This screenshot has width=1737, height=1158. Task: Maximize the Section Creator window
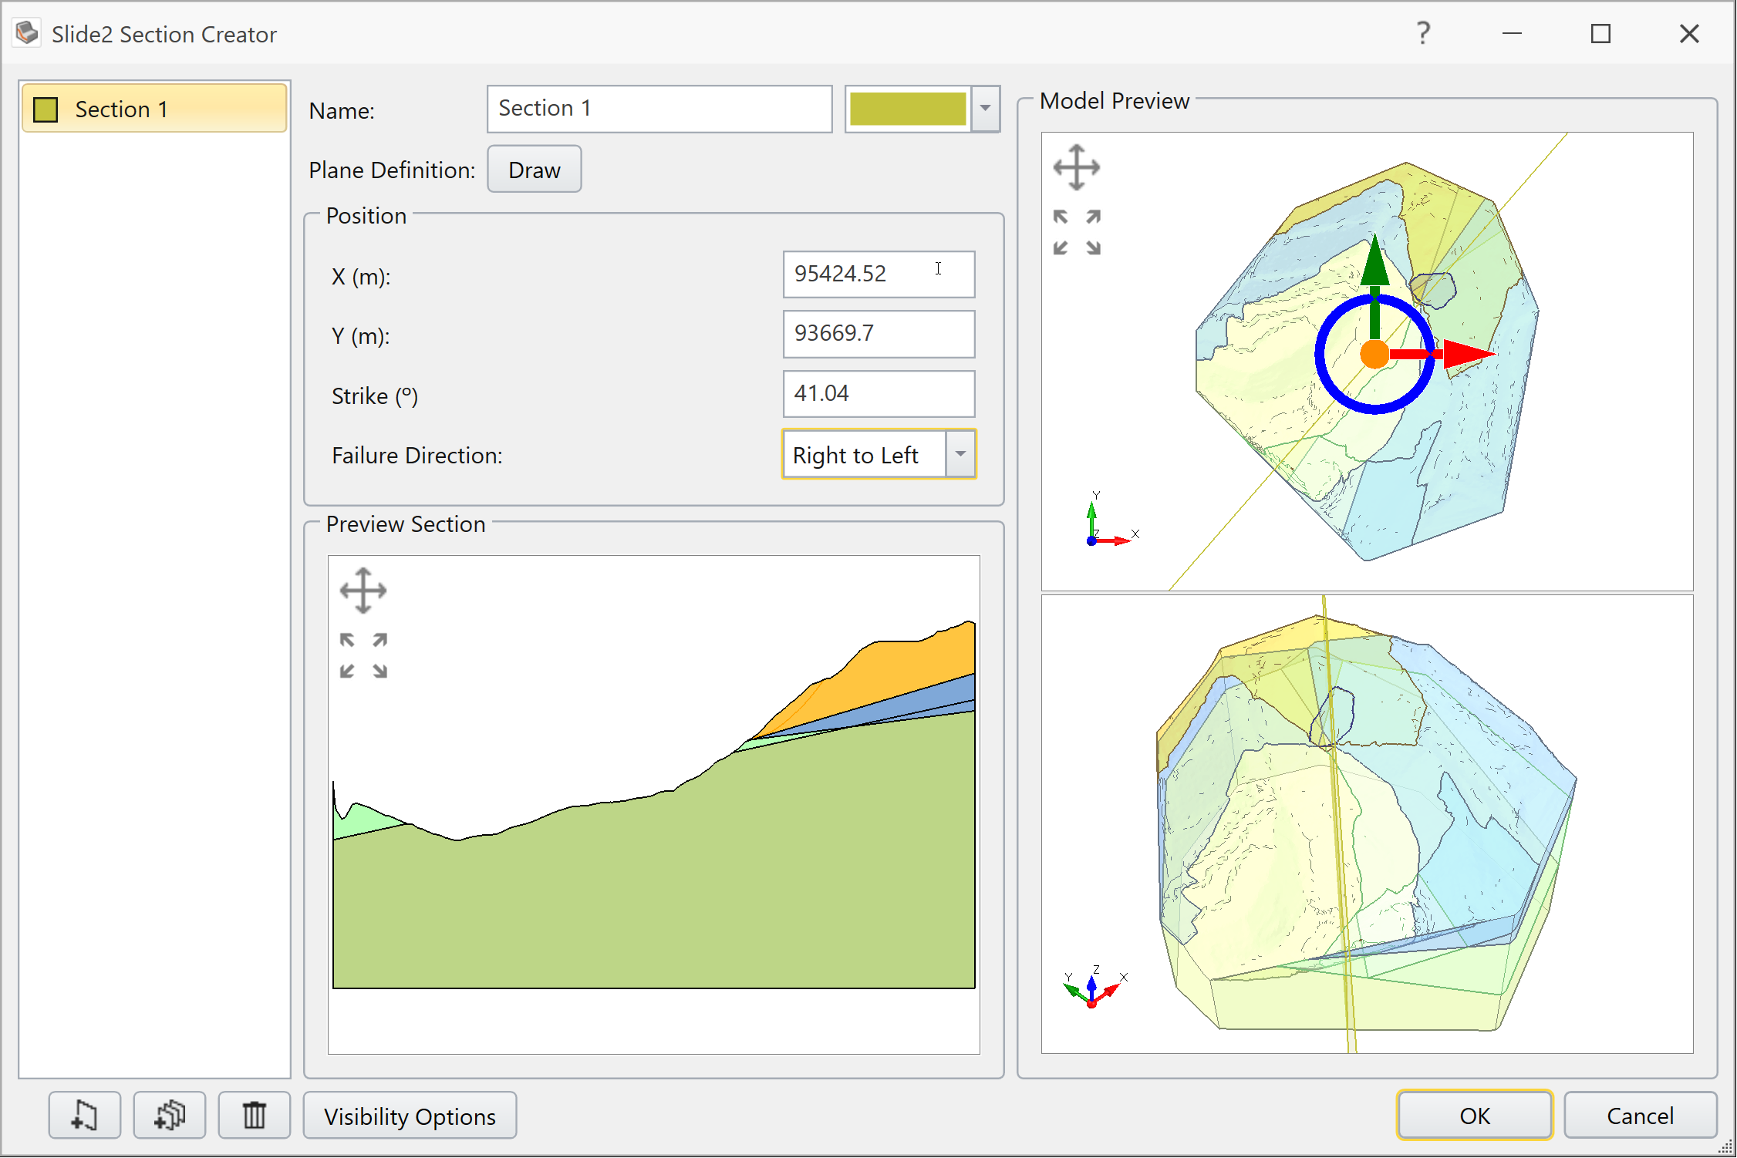pos(1600,33)
